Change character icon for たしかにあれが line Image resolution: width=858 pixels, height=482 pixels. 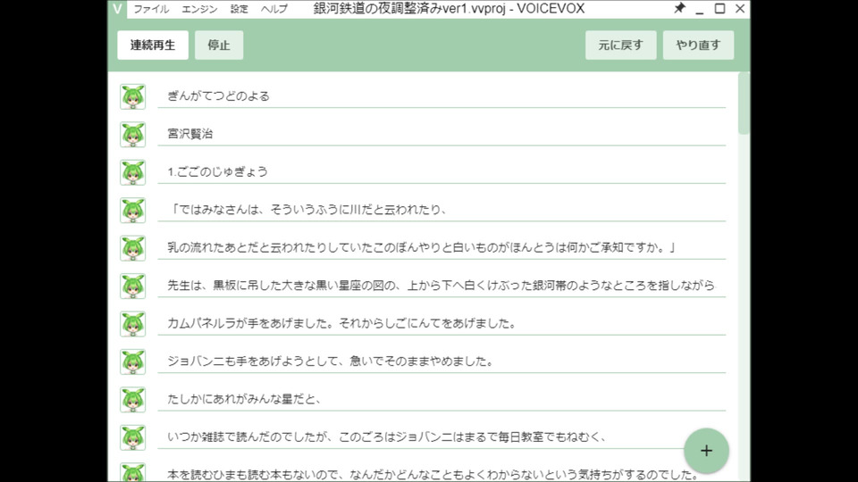click(133, 400)
